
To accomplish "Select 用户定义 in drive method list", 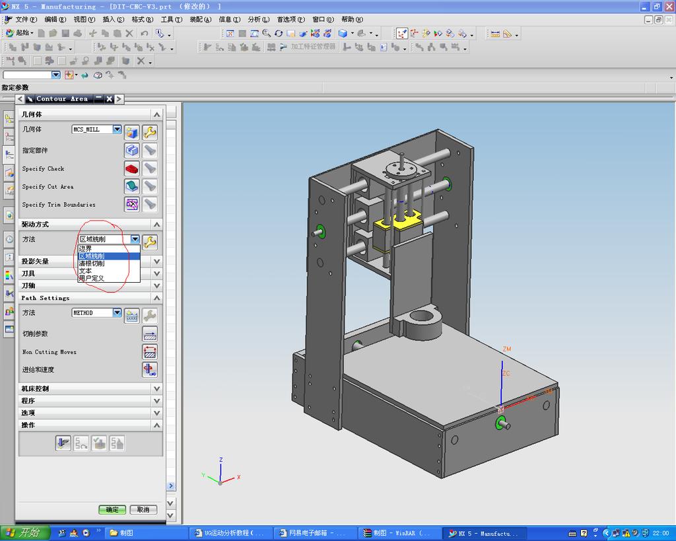I will tap(109, 278).
